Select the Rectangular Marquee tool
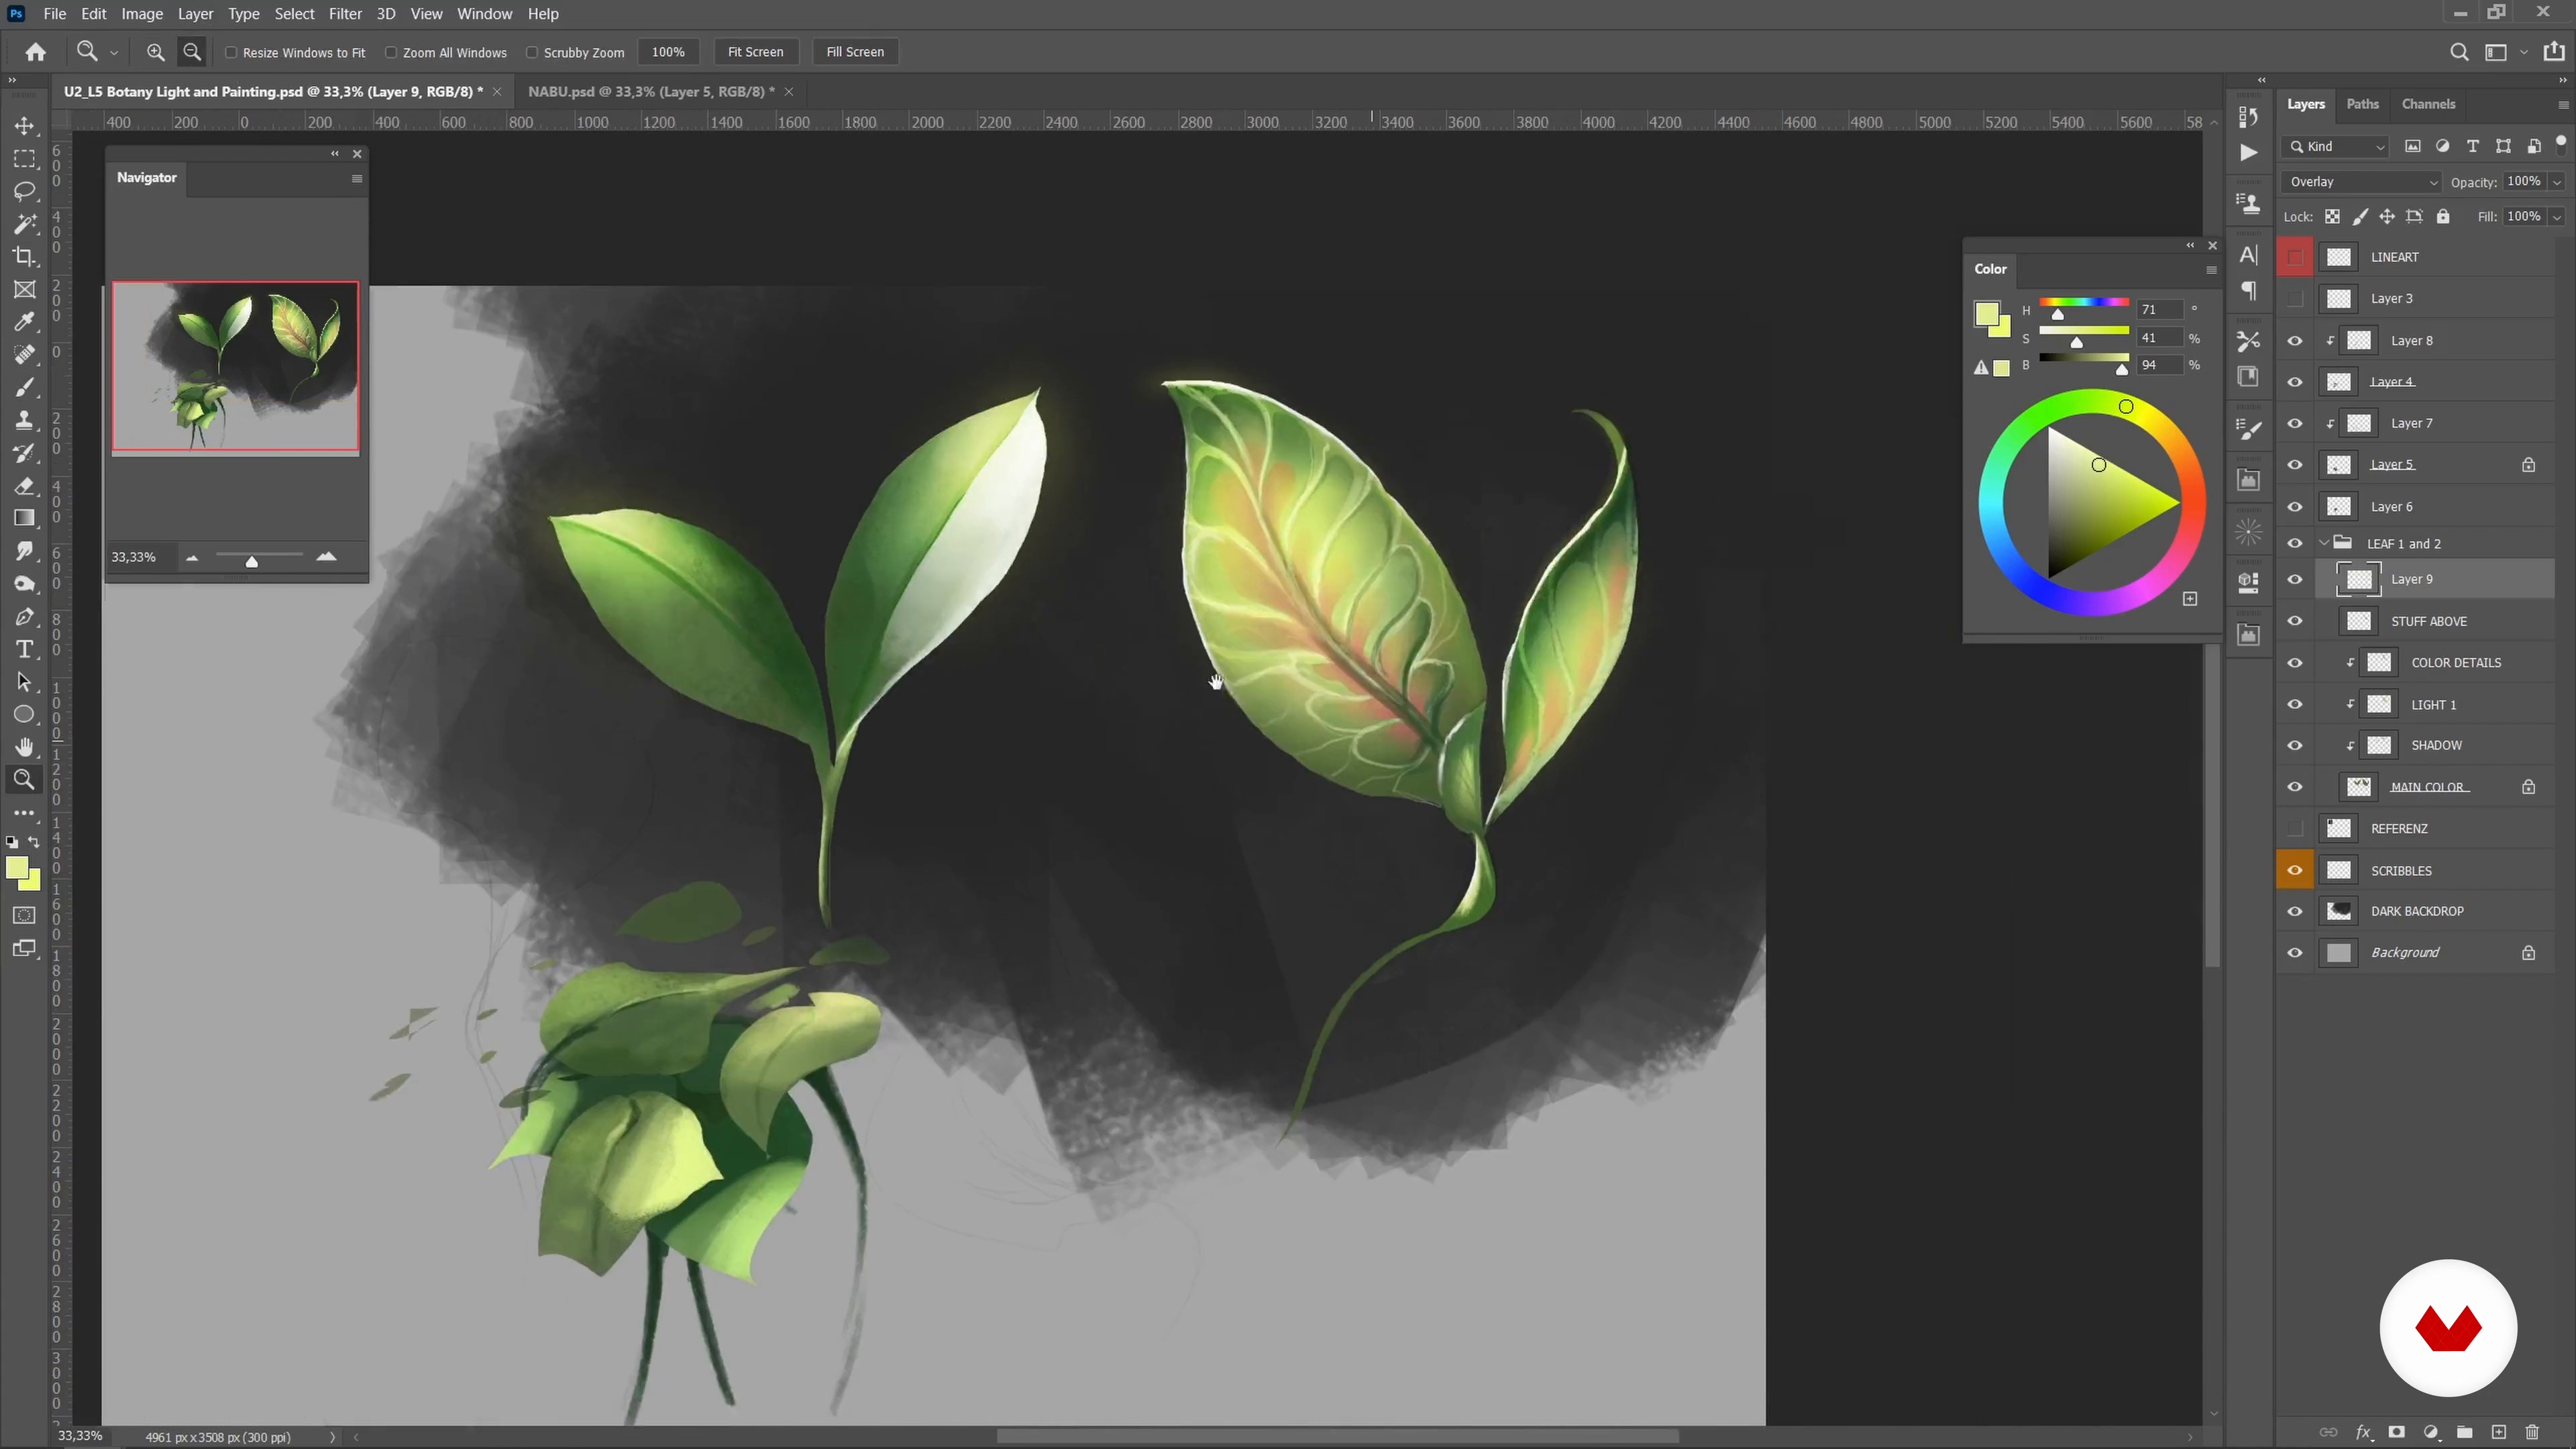The height and width of the screenshot is (1449, 2576). (24, 159)
